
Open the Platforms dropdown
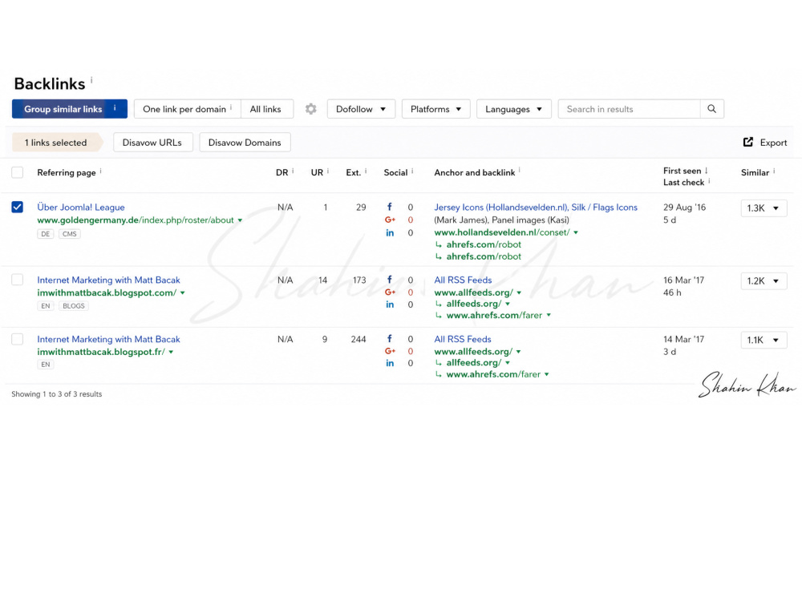click(435, 109)
